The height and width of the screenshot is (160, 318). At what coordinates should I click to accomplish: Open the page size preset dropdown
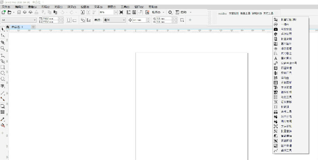[x=35, y=20]
